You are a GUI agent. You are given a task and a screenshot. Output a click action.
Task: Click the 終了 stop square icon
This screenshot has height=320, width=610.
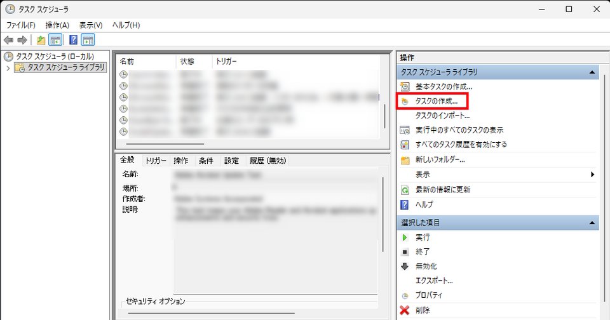(x=405, y=252)
